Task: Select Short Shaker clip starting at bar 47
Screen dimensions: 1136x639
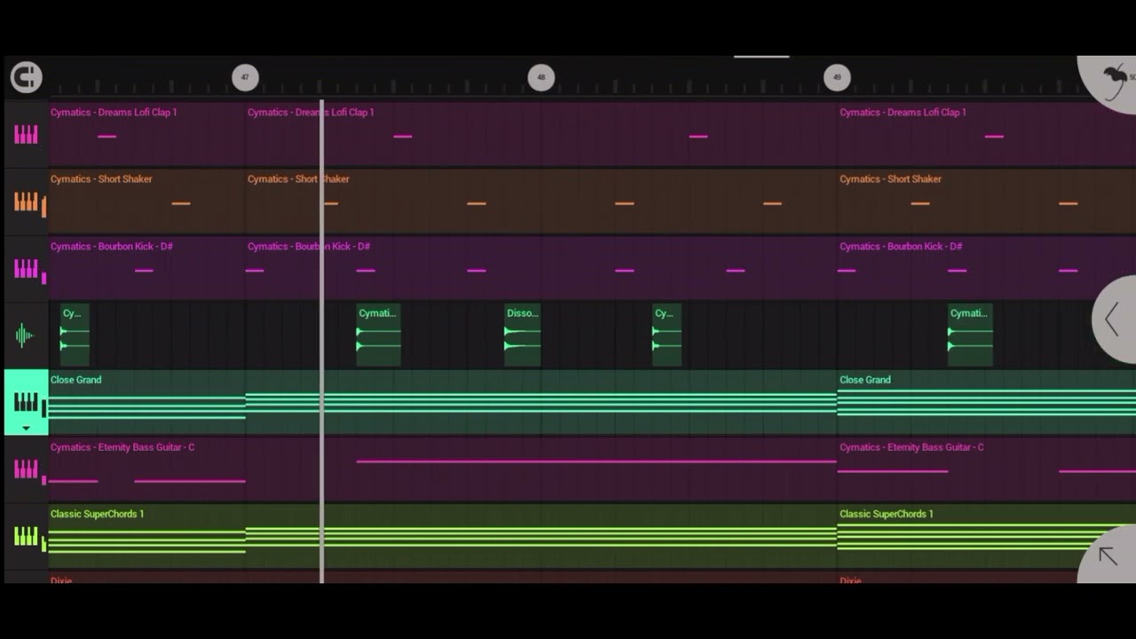Action: [540, 201]
